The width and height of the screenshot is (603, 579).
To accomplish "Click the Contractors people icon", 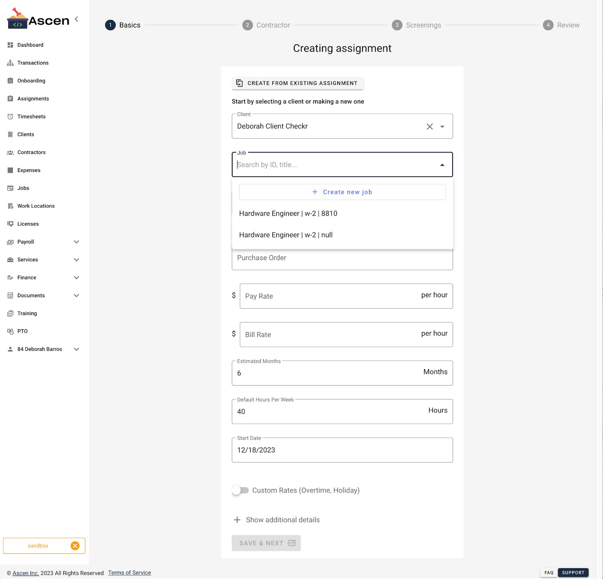I will 10,152.
